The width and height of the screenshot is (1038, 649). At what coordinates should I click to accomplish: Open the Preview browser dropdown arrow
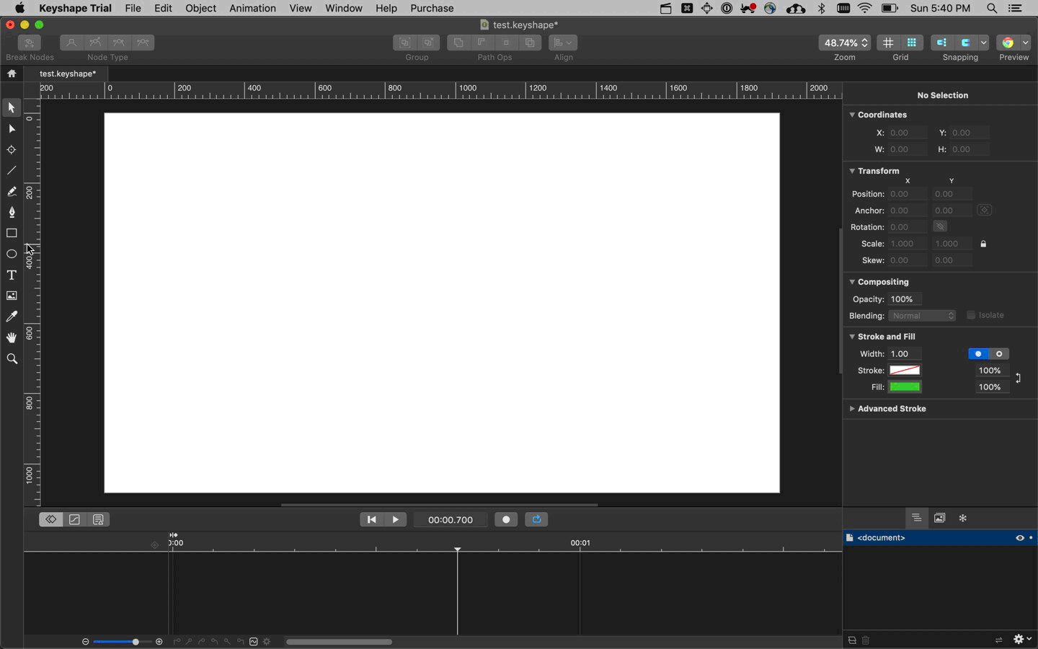(1025, 43)
